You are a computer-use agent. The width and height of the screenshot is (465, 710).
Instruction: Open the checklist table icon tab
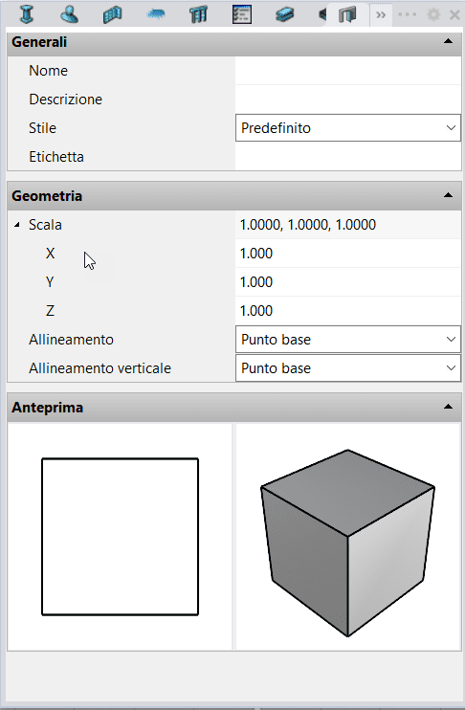tap(242, 14)
